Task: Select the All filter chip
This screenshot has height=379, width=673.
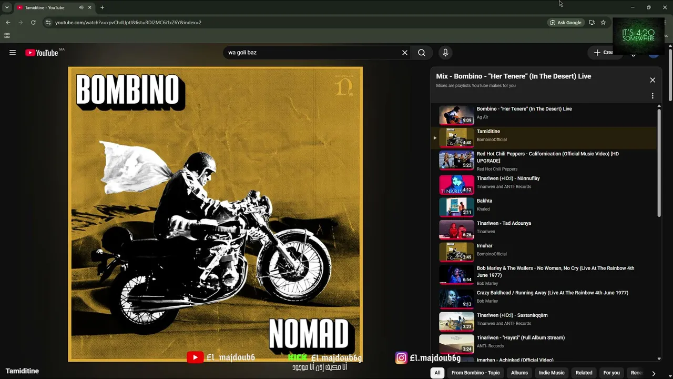Action: [437, 373]
